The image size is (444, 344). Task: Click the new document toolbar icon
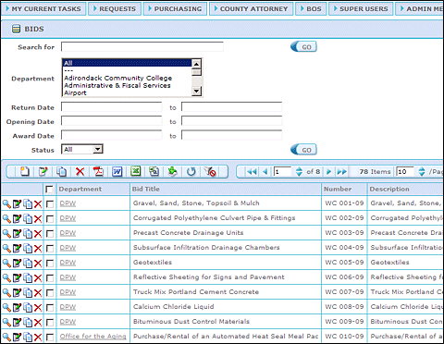point(24,171)
